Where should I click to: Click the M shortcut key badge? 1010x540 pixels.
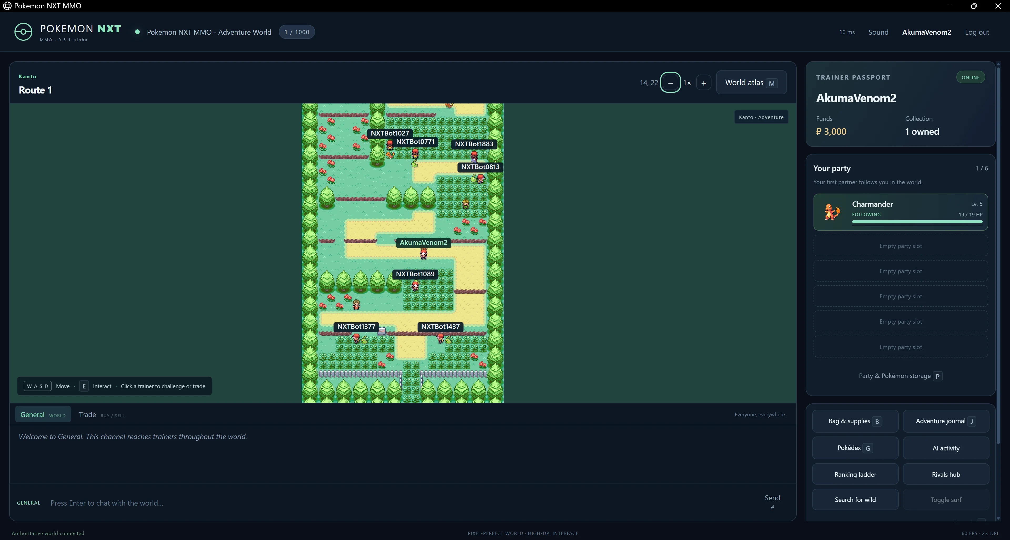coord(772,84)
